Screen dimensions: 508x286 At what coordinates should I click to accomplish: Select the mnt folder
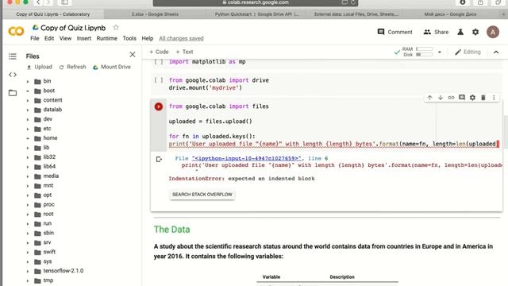click(48, 185)
